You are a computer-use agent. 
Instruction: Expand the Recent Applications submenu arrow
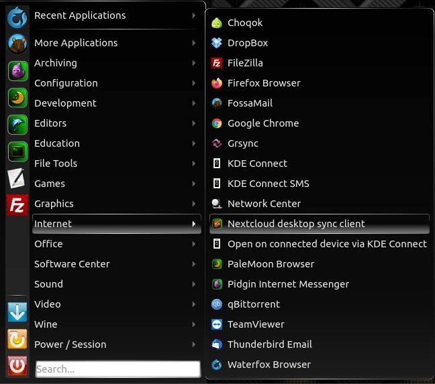(194, 15)
